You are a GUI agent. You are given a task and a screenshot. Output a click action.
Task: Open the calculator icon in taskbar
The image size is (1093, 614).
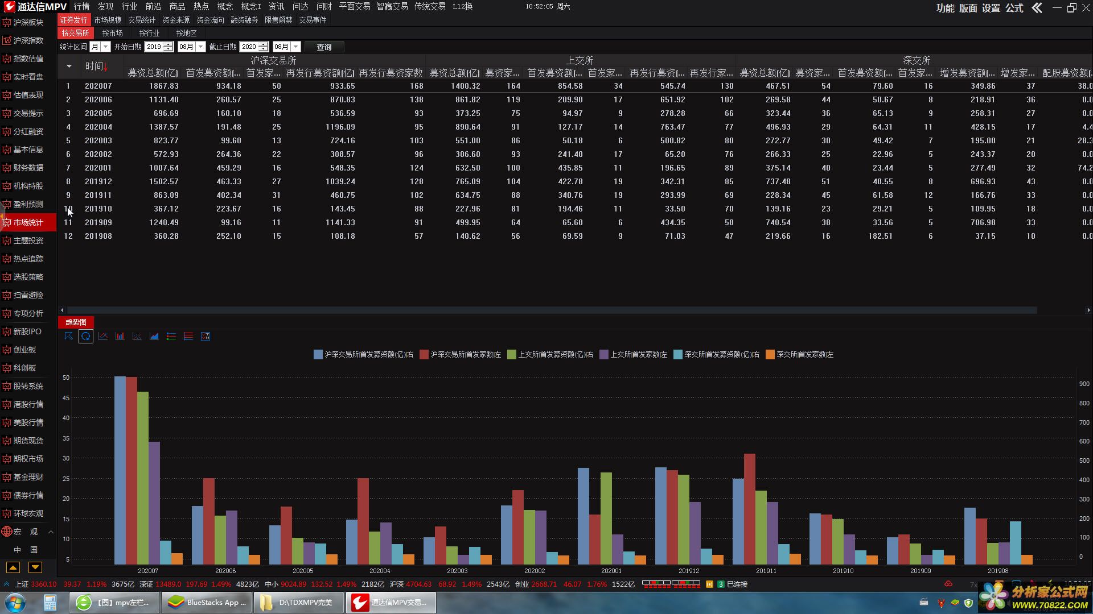[x=50, y=603]
